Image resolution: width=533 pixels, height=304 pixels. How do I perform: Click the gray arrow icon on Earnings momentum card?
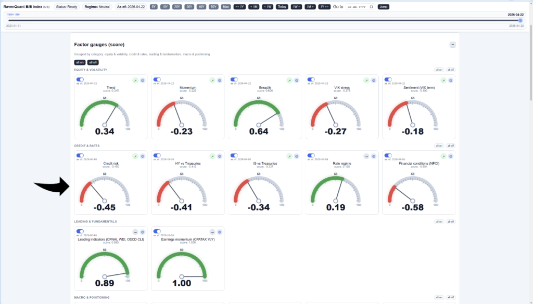coord(212,232)
